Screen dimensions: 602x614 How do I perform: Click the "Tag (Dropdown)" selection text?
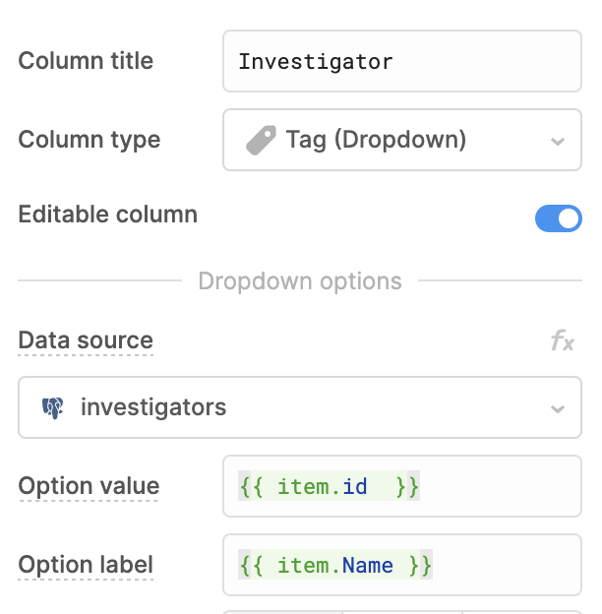(376, 140)
